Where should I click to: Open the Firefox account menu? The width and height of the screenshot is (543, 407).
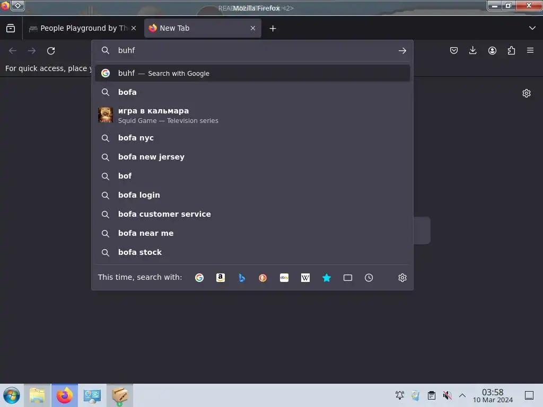coord(492,50)
